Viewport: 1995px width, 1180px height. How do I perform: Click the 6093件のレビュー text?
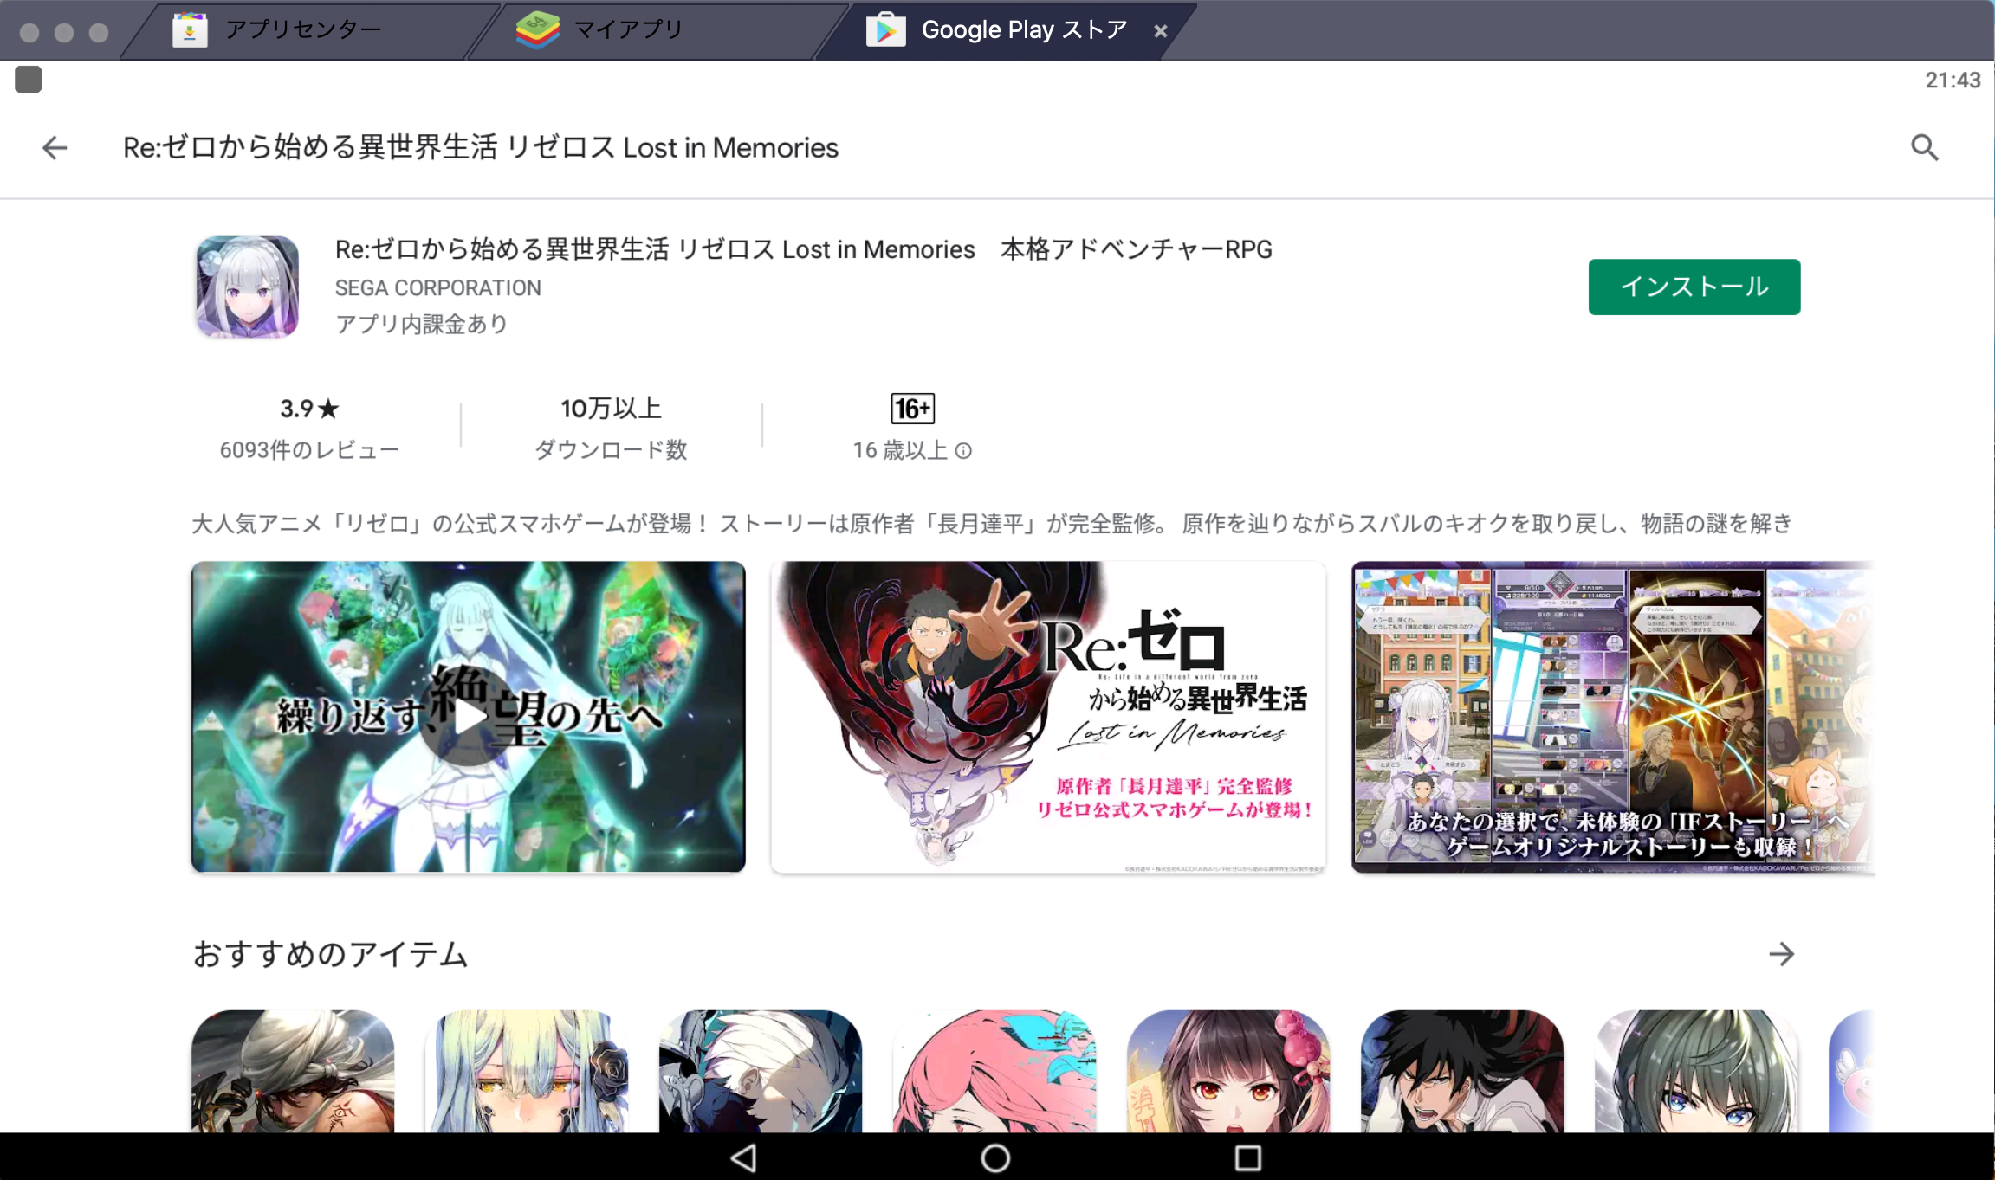[x=309, y=450]
